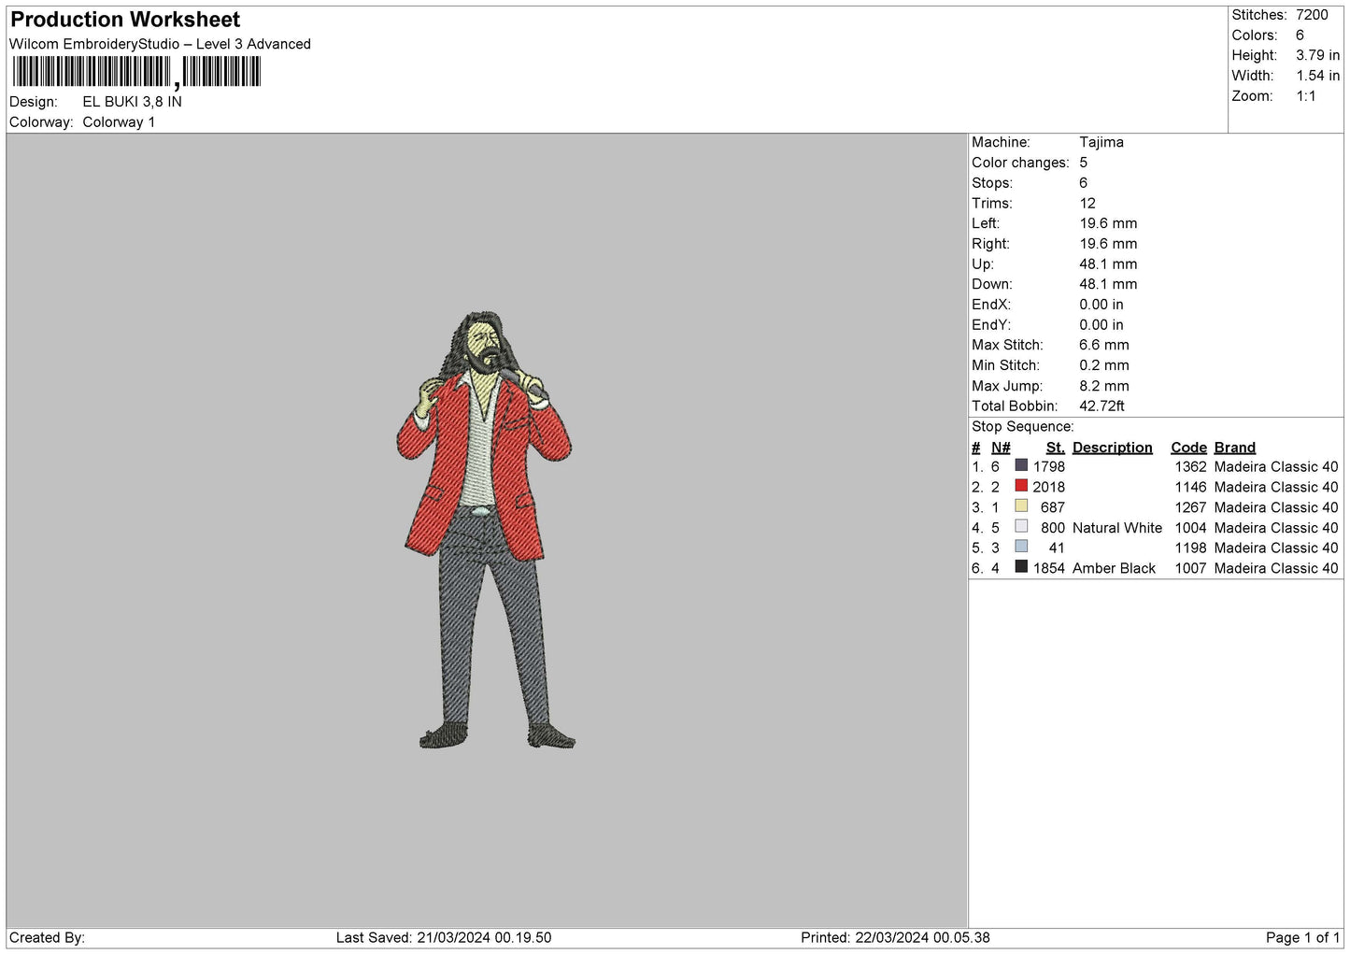Click thread code 1198
Viewport: 1350px width, 954px height.
(1191, 548)
